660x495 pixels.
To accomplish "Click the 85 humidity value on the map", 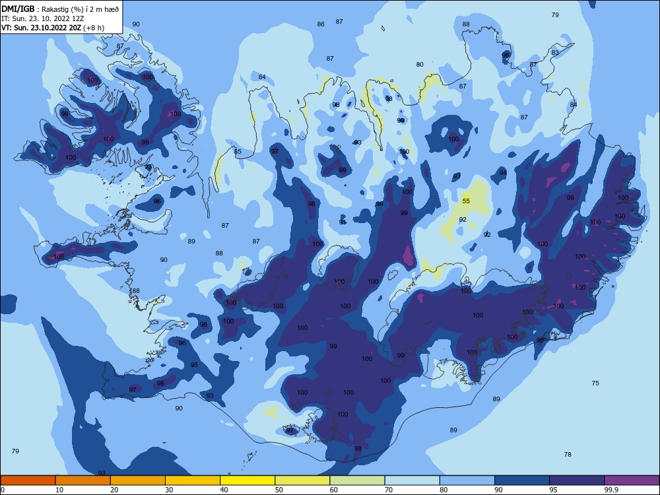I will 238,152.
